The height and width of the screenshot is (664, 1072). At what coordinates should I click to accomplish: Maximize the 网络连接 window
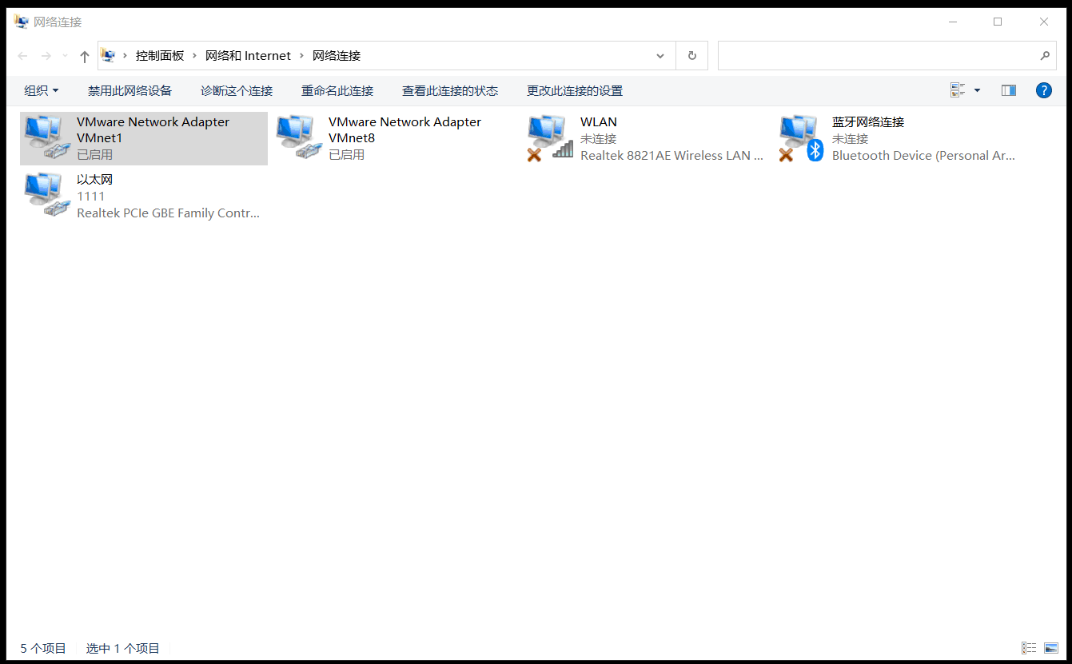pyautogui.click(x=998, y=22)
